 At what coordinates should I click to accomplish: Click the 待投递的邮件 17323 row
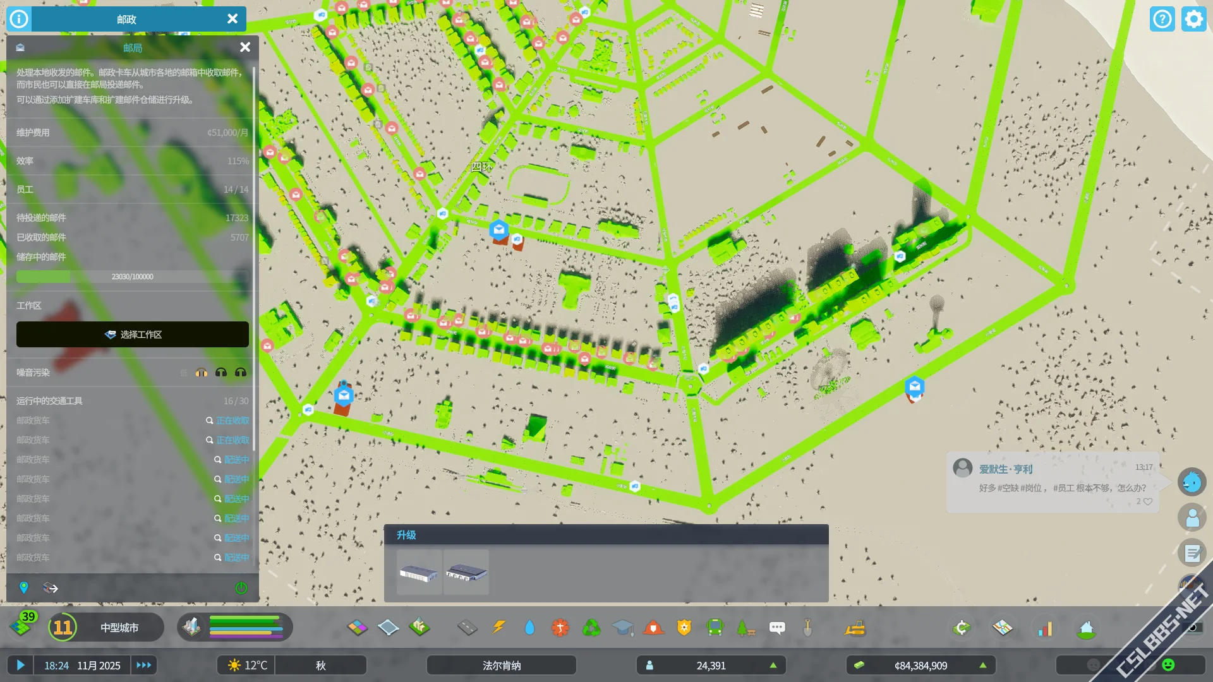click(x=133, y=218)
